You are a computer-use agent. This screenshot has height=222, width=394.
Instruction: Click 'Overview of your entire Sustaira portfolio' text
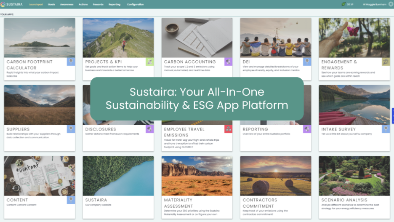[266, 134]
